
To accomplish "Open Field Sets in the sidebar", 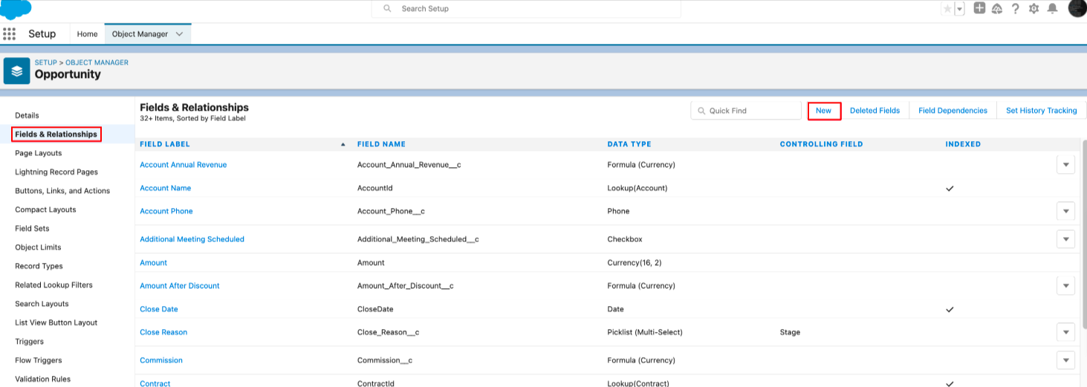I will point(32,229).
